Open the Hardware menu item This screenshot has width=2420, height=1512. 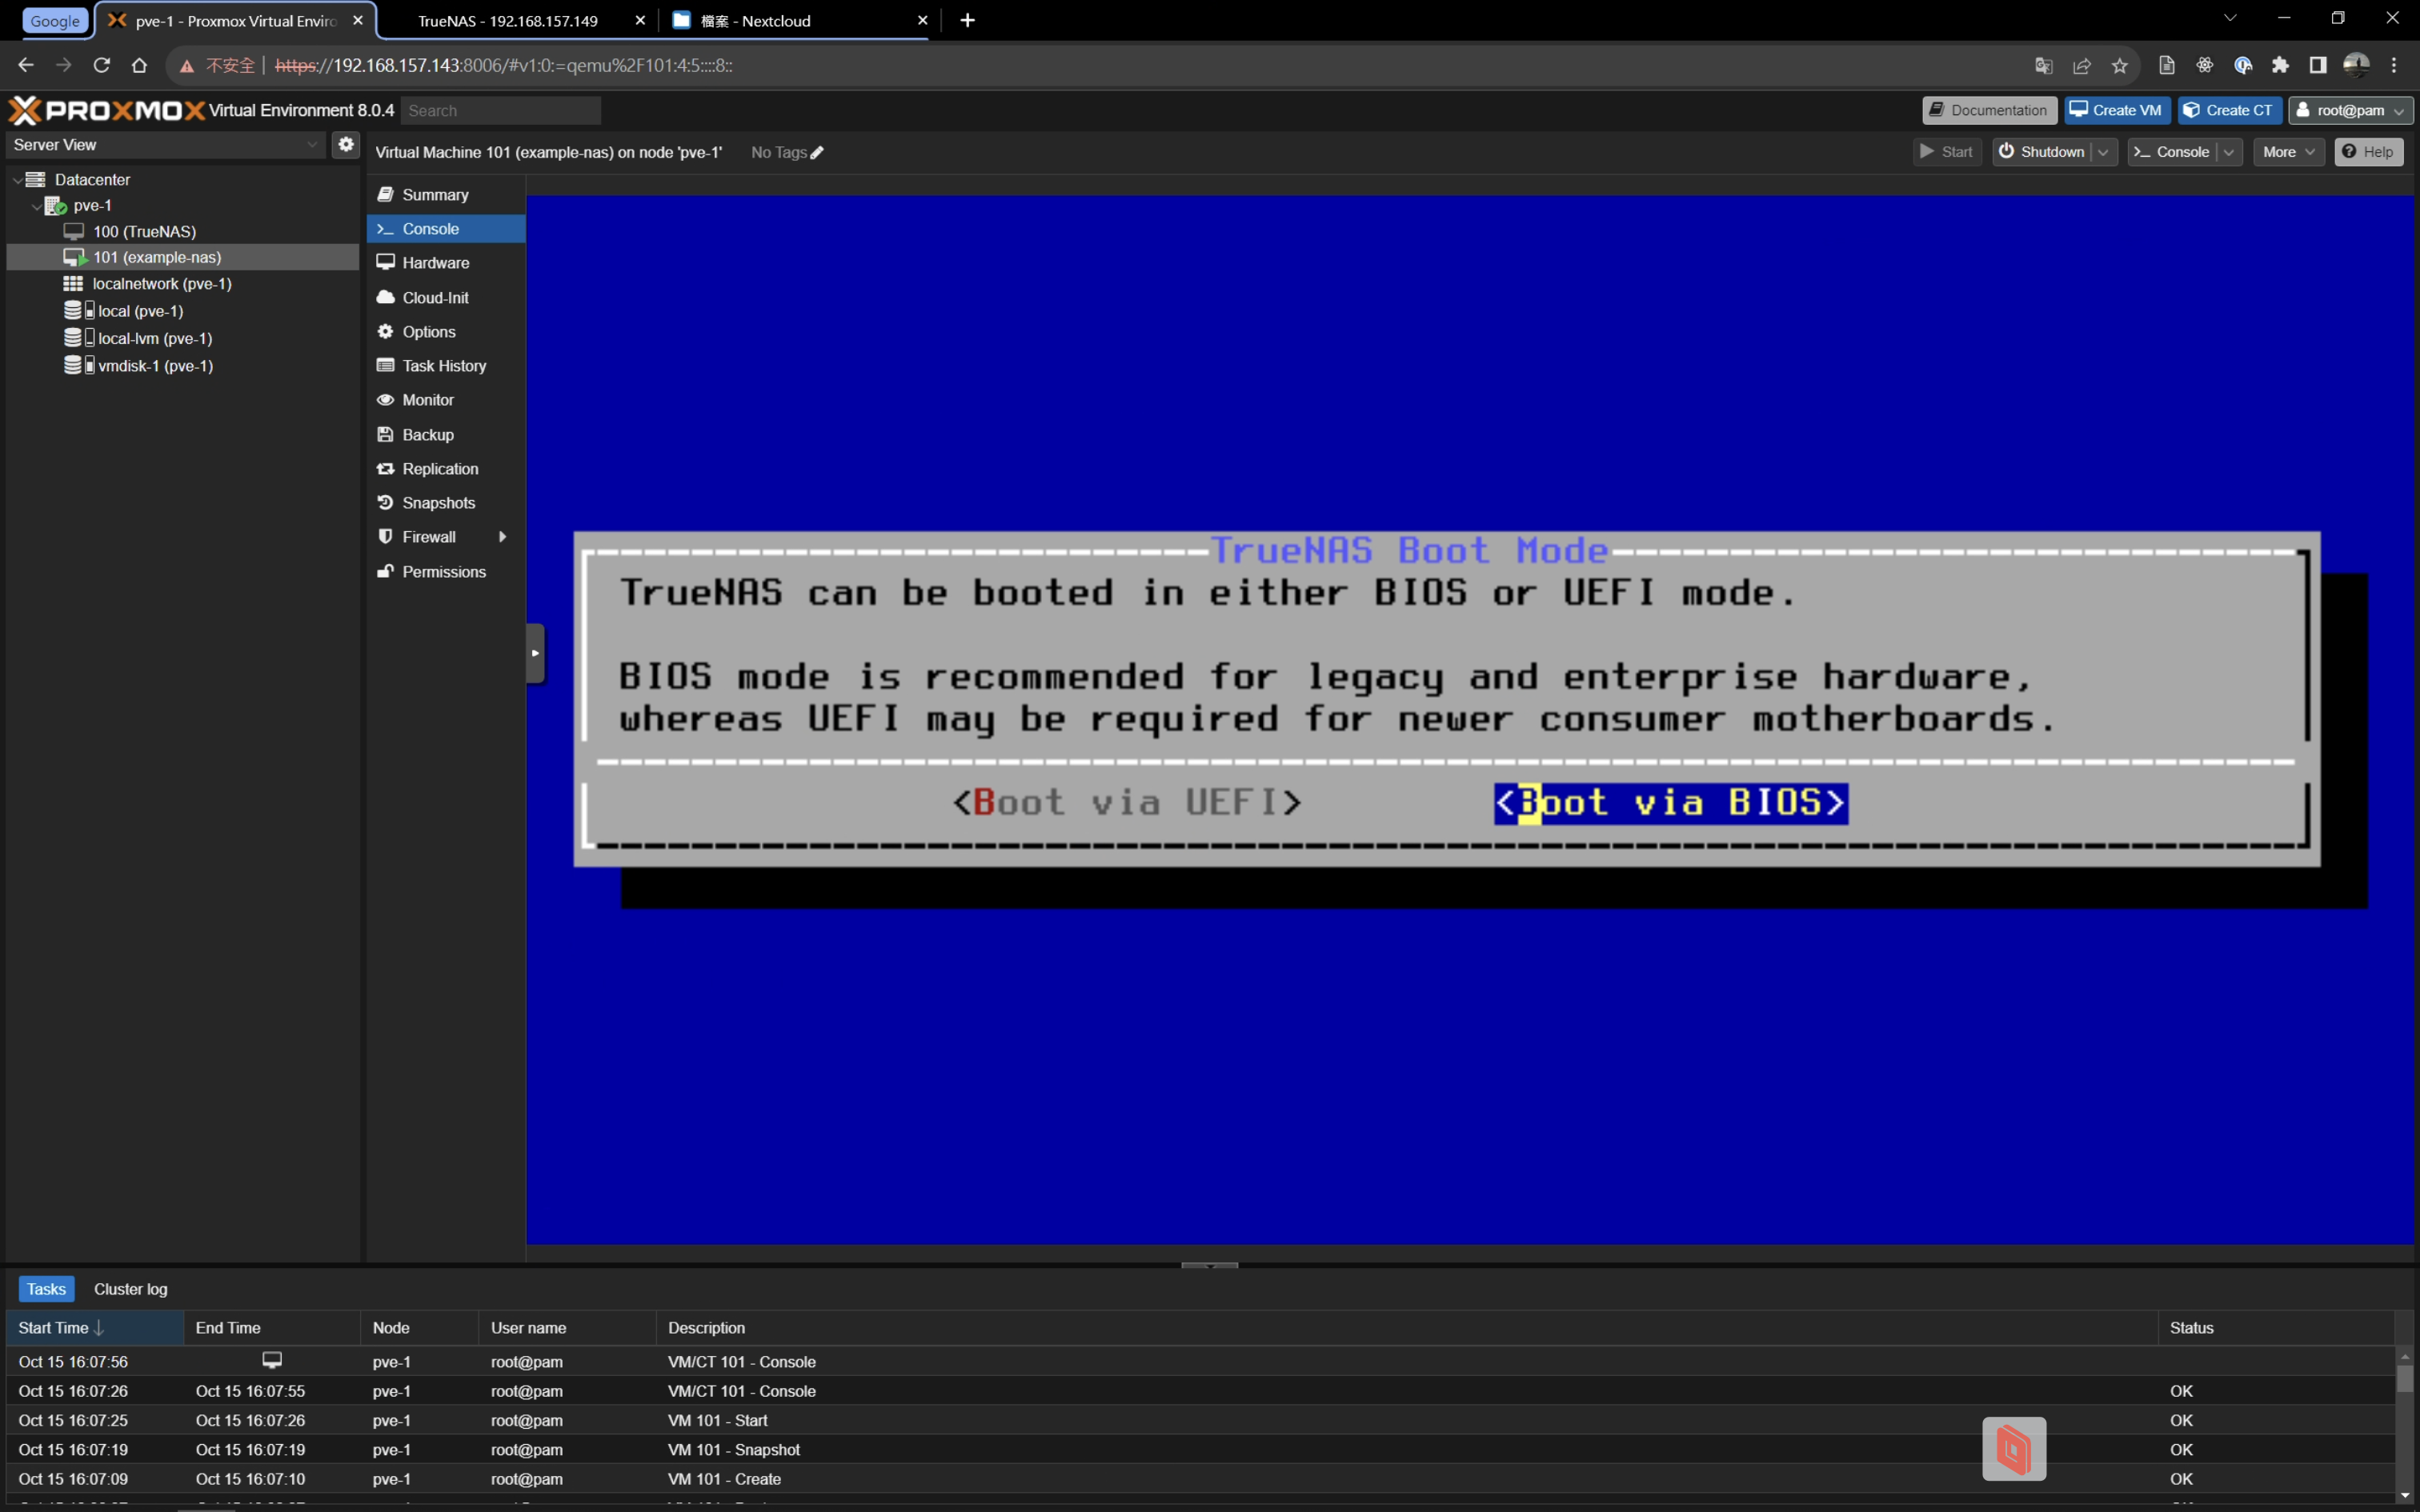[x=435, y=263]
